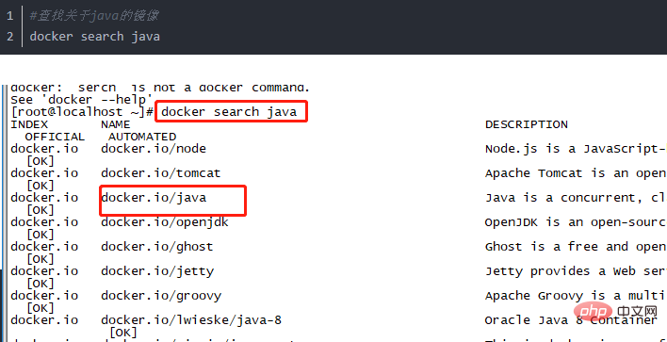The image size is (667, 342).
Task: Click 'Jetty provides a Web ser' description
Action: click(576, 271)
